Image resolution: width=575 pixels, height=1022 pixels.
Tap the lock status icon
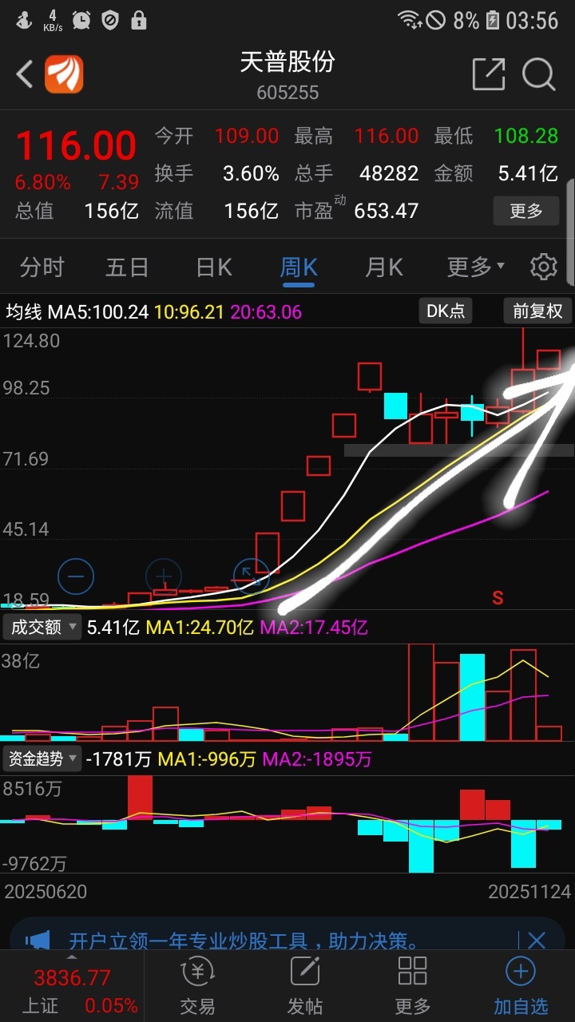click(139, 20)
